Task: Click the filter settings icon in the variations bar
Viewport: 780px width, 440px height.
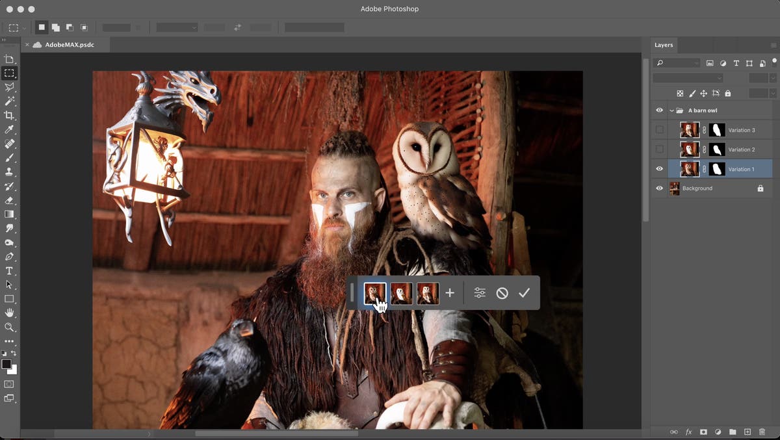Action: click(x=479, y=292)
